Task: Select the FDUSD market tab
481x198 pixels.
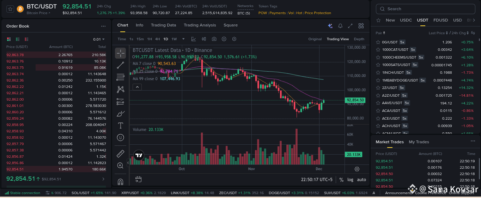Action: click(x=440, y=20)
